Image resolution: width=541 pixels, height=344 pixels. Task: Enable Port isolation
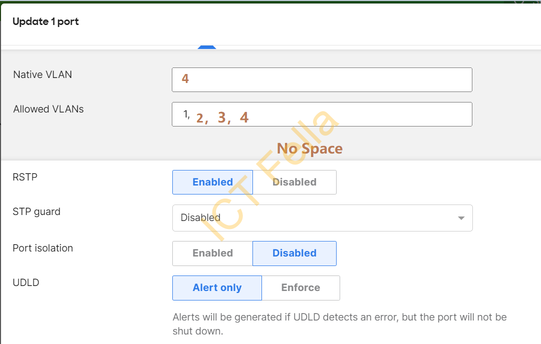pyautogui.click(x=212, y=253)
